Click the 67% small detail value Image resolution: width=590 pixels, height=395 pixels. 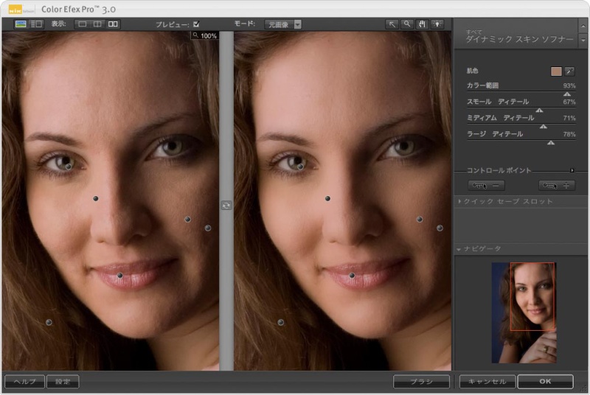coord(569,102)
